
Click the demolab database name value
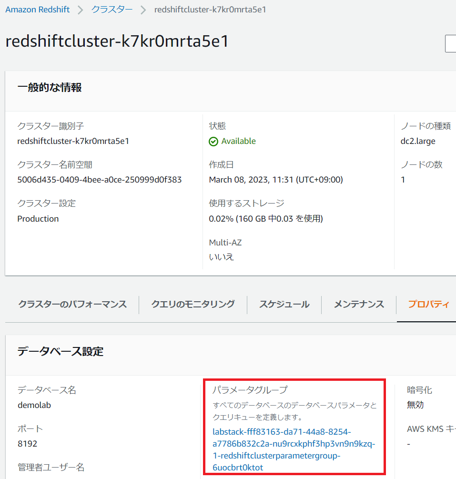(34, 405)
